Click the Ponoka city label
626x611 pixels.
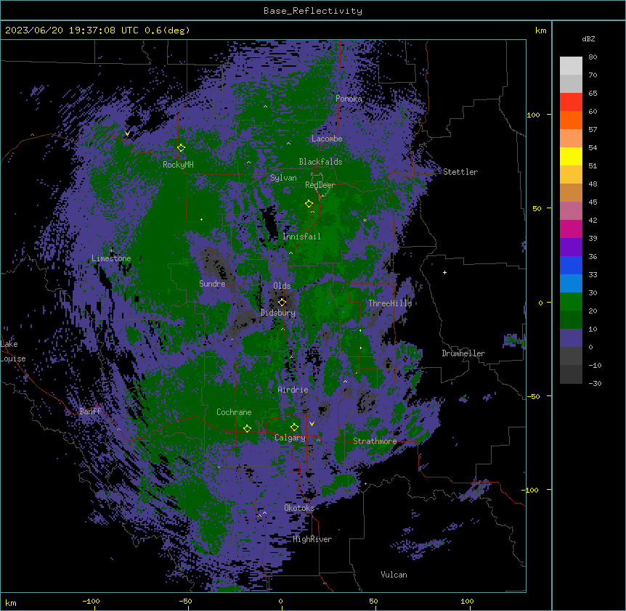click(x=349, y=99)
